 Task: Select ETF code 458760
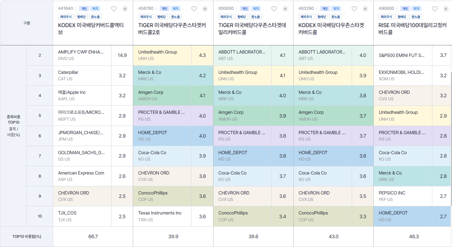[146, 8]
